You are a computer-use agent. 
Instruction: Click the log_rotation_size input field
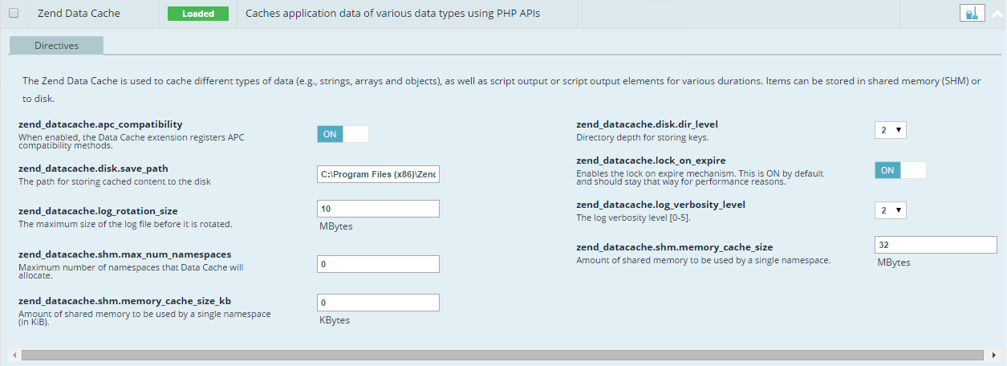379,209
